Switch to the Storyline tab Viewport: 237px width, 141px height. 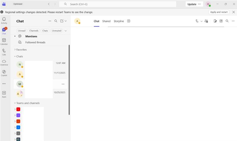pyautogui.click(x=119, y=21)
